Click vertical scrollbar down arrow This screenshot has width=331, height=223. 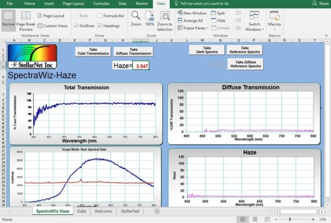[327, 205]
